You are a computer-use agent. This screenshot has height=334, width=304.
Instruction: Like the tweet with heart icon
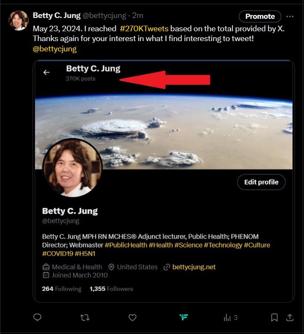tap(132, 317)
